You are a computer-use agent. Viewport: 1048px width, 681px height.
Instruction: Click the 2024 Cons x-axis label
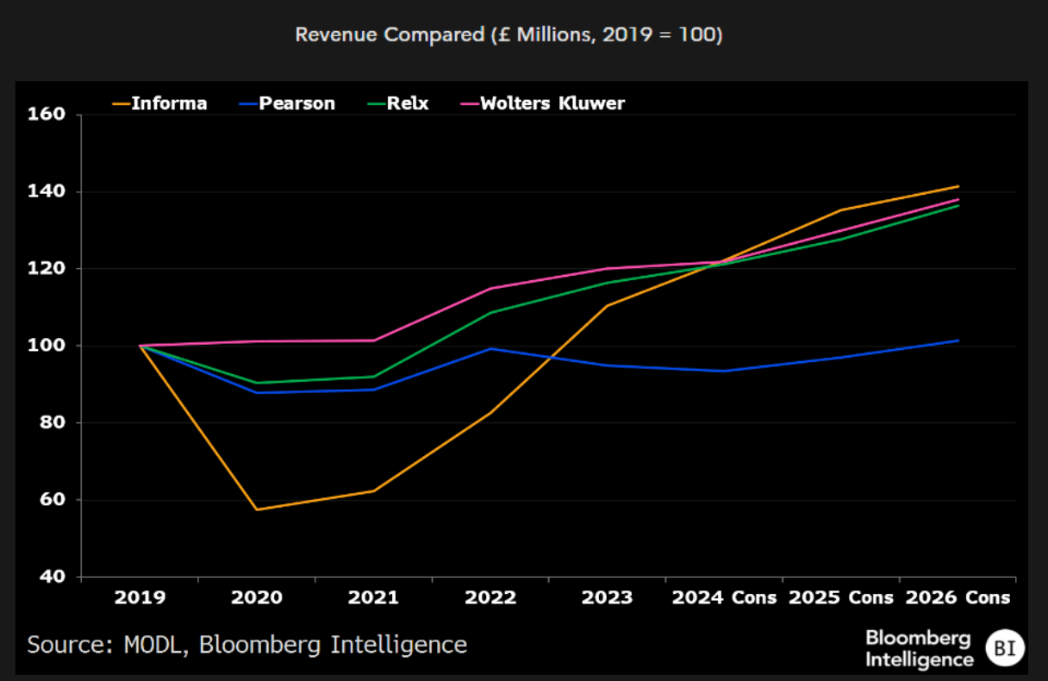[x=725, y=597]
